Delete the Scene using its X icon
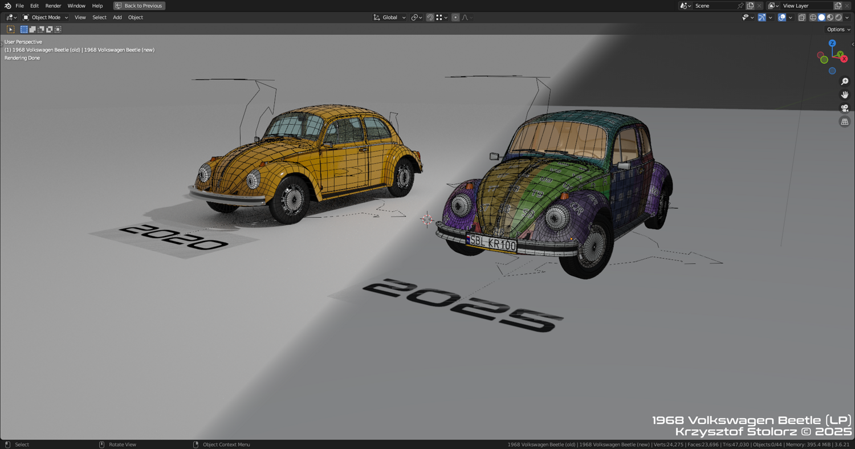 coord(759,6)
